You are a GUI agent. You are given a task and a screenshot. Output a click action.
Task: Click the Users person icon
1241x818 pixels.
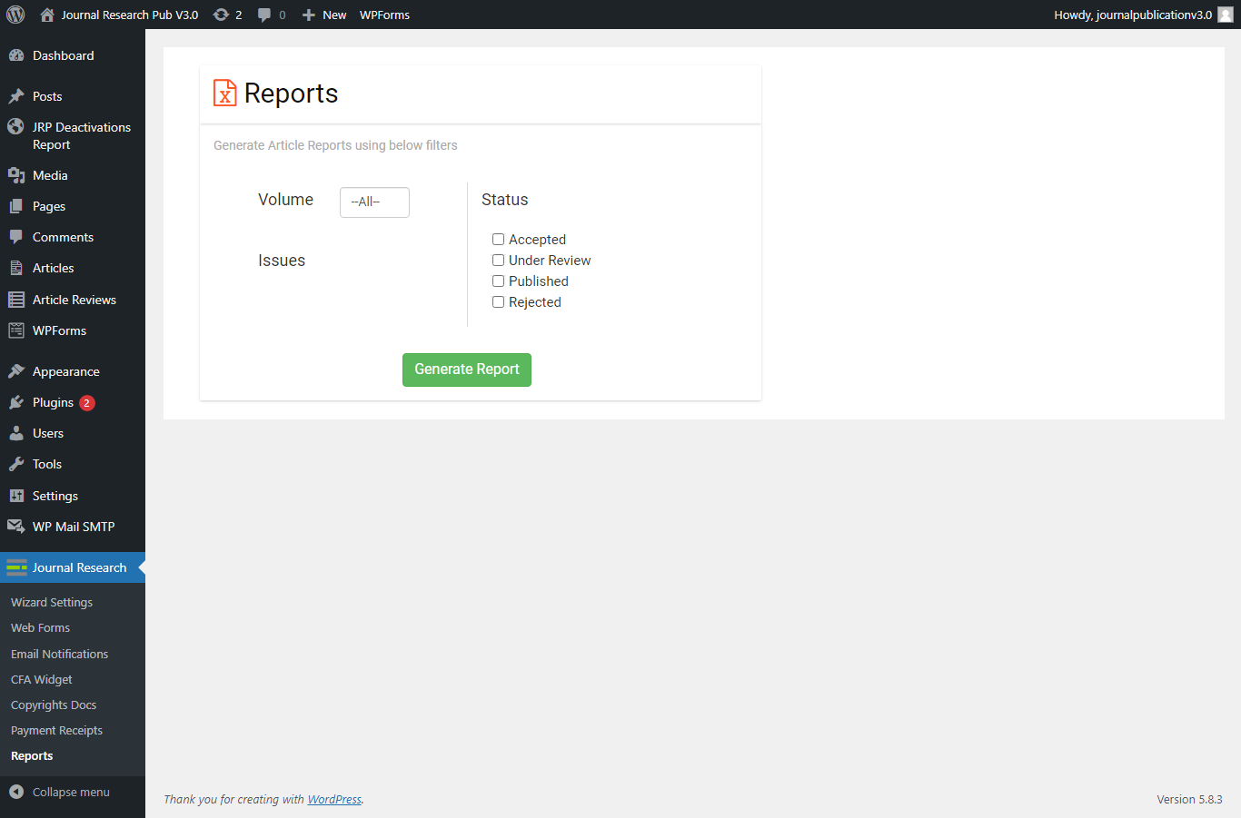click(16, 433)
